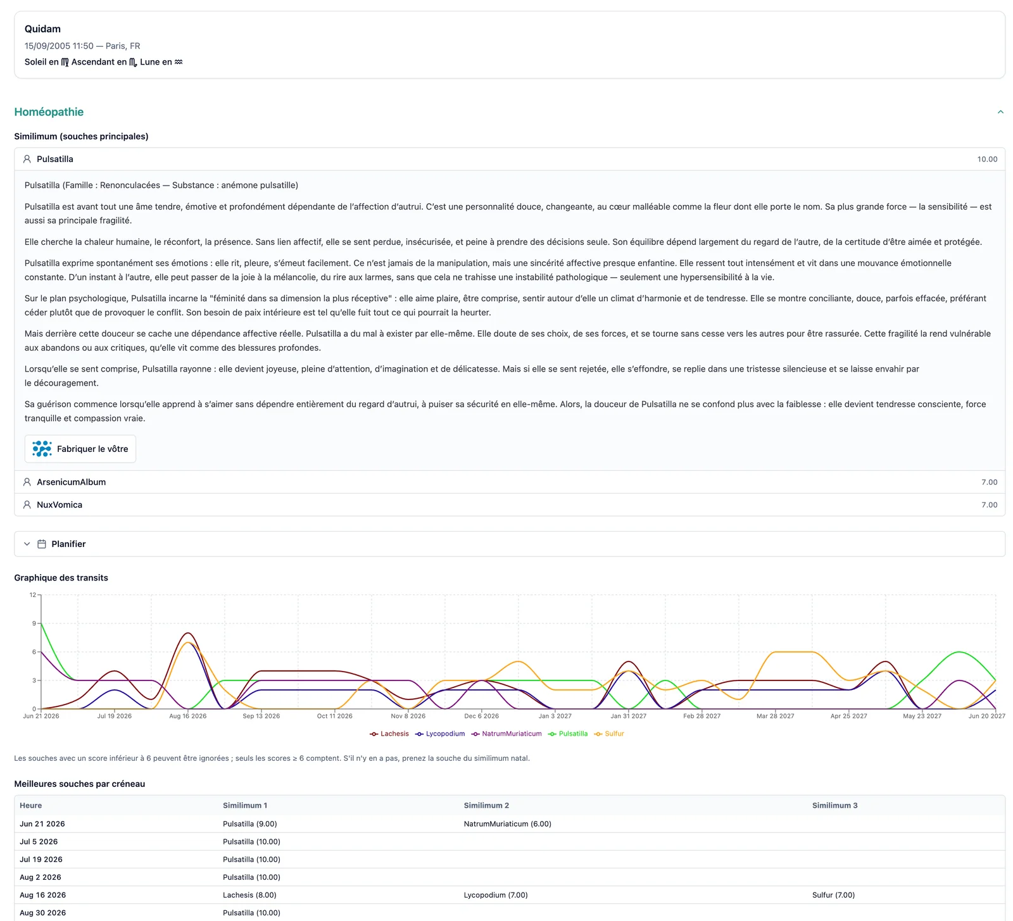Toggle Pulsatilla series in chart legend
Viewport: 1013px width, 921px height.
[x=568, y=734]
